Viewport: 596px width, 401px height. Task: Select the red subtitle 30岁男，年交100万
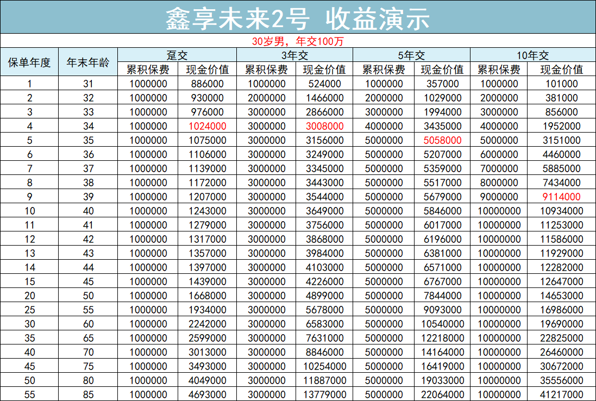[x=298, y=41]
